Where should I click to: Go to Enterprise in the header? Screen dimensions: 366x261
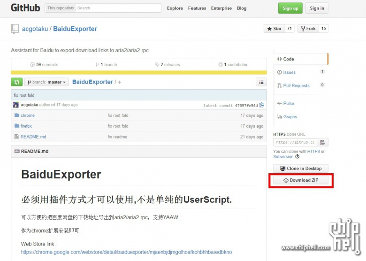(x=221, y=8)
